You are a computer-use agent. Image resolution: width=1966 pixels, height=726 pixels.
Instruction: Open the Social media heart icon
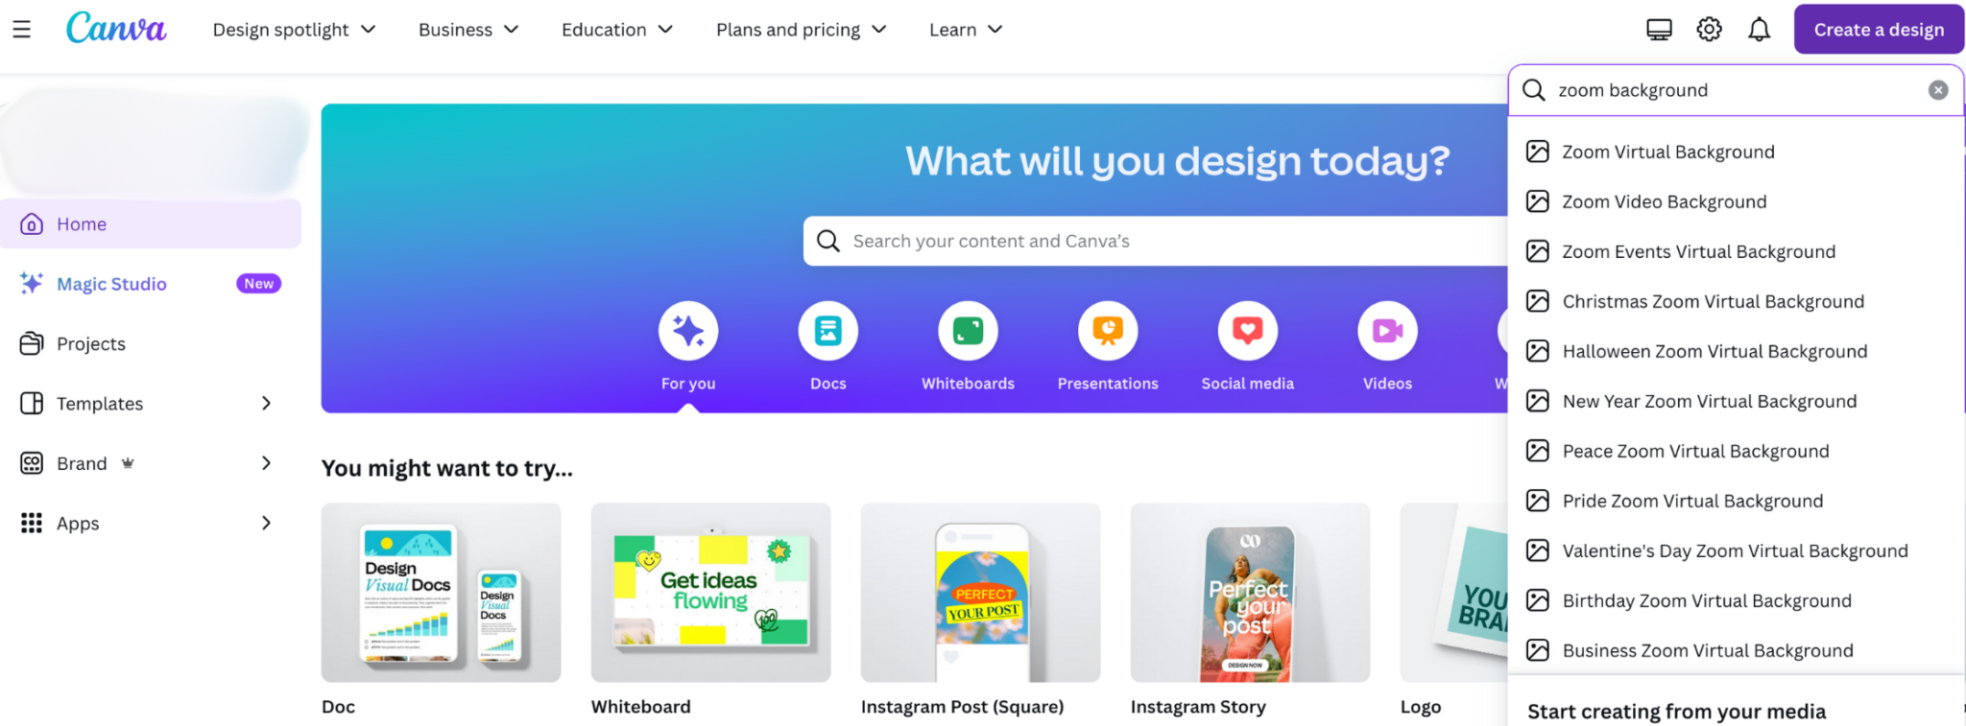coord(1248,331)
